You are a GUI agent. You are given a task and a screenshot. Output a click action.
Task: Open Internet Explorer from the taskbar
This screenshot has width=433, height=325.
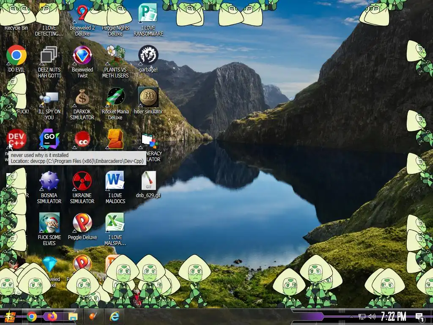114,317
